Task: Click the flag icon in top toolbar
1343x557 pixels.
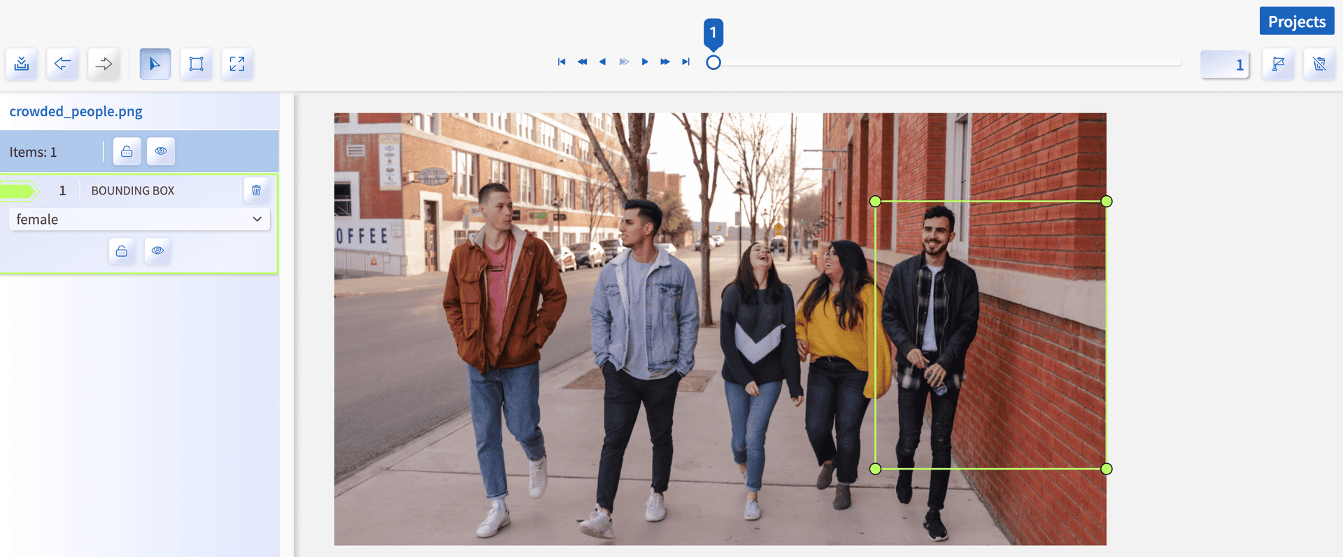Action: [x=1278, y=64]
